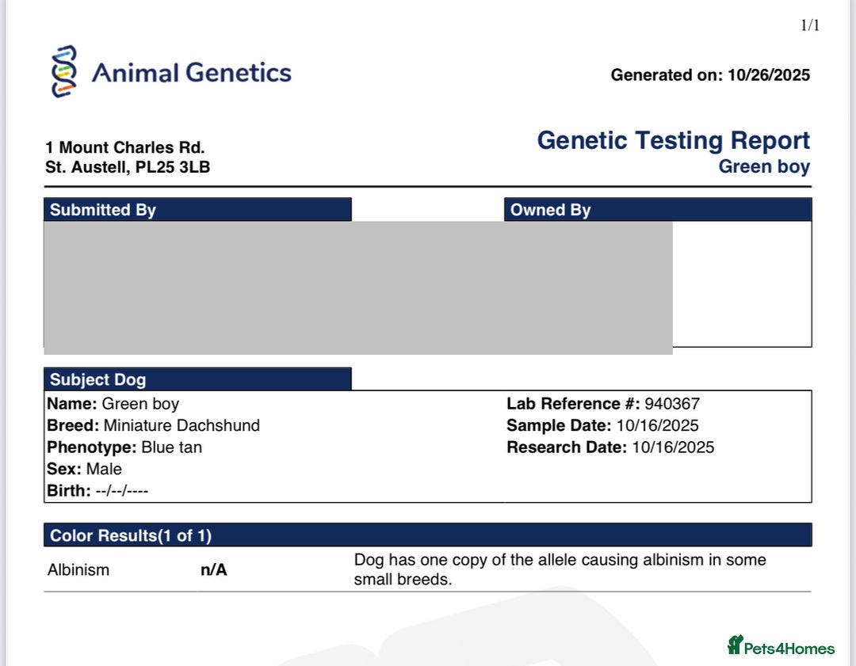This screenshot has height=666, width=856.
Task: Click the Birth date field
Action: tap(97, 491)
